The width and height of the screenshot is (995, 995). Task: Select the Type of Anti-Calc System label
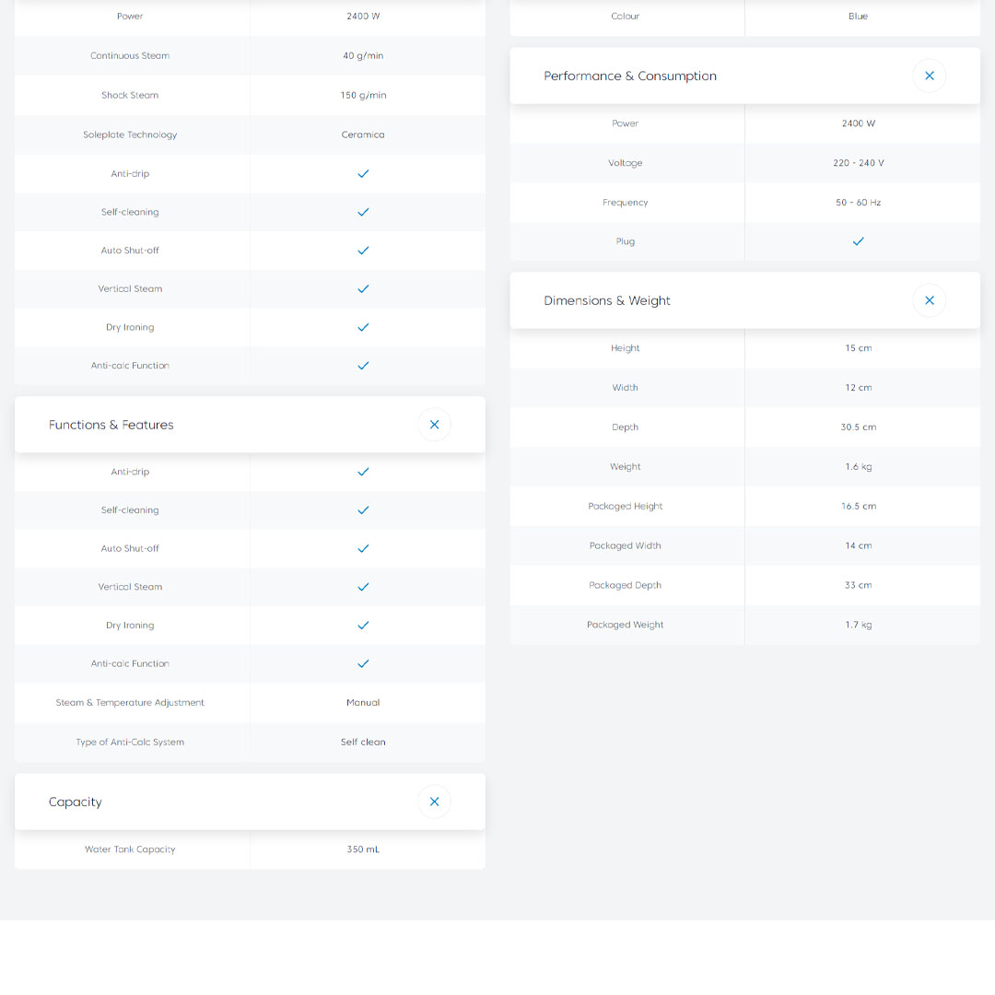pos(130,743)
